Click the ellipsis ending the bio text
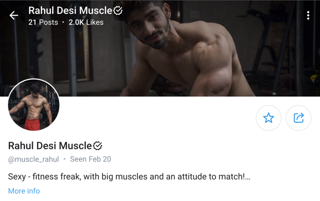320x201 pixels. [x=247, y=178]
